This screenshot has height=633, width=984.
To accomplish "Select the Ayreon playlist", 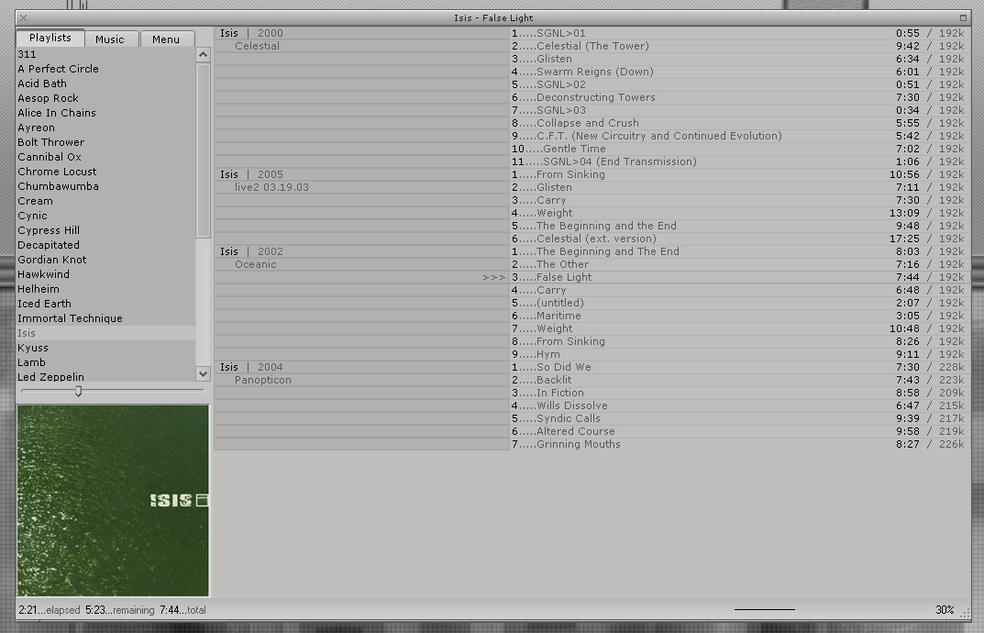I will coord(106,128).
